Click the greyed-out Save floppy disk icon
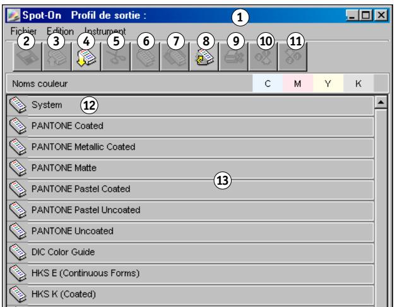 [27, 57]
